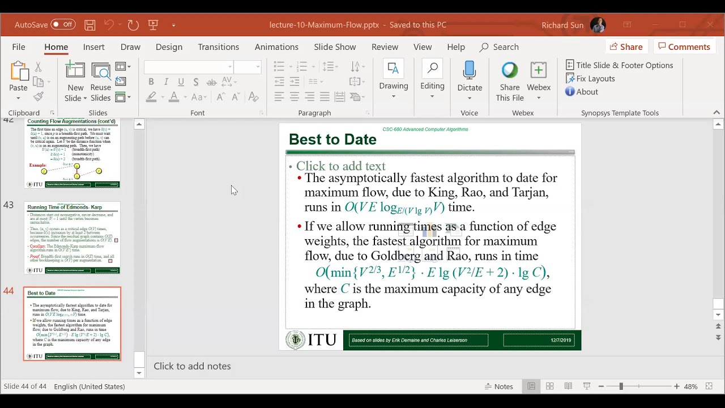Click the Shadow text S icon
This screenshot has width=725, height=408.
point(196,82)
